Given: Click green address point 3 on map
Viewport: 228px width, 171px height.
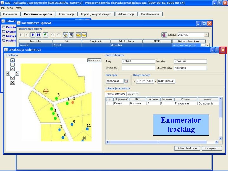Looking at the screenshot, I should (x=57, y=98).
